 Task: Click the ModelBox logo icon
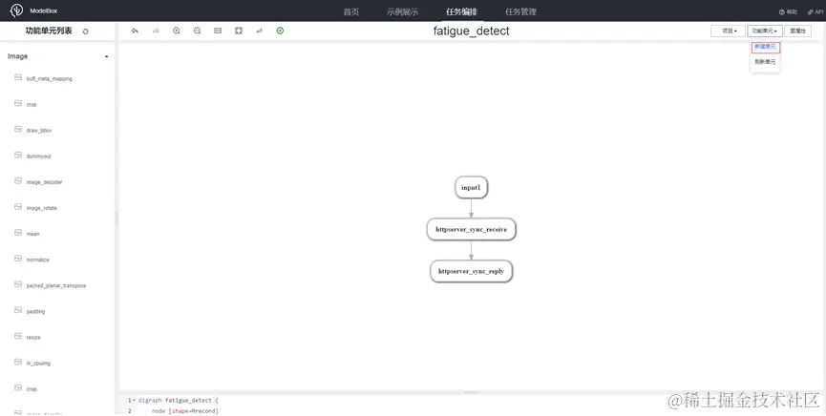[16, 10]
